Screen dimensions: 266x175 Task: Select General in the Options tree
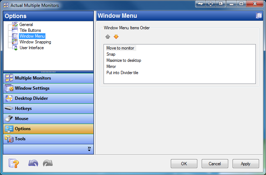(x=26, y=25)
